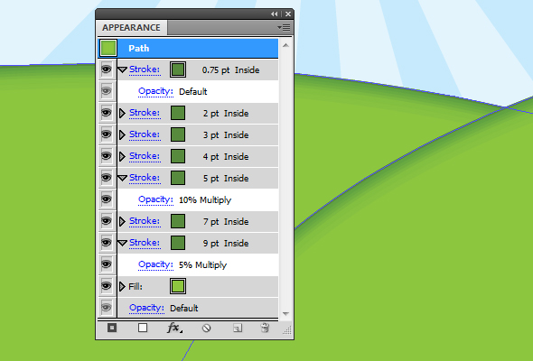
Task: Click Stroke link on 9 pt row
Action: click(145, 243)
